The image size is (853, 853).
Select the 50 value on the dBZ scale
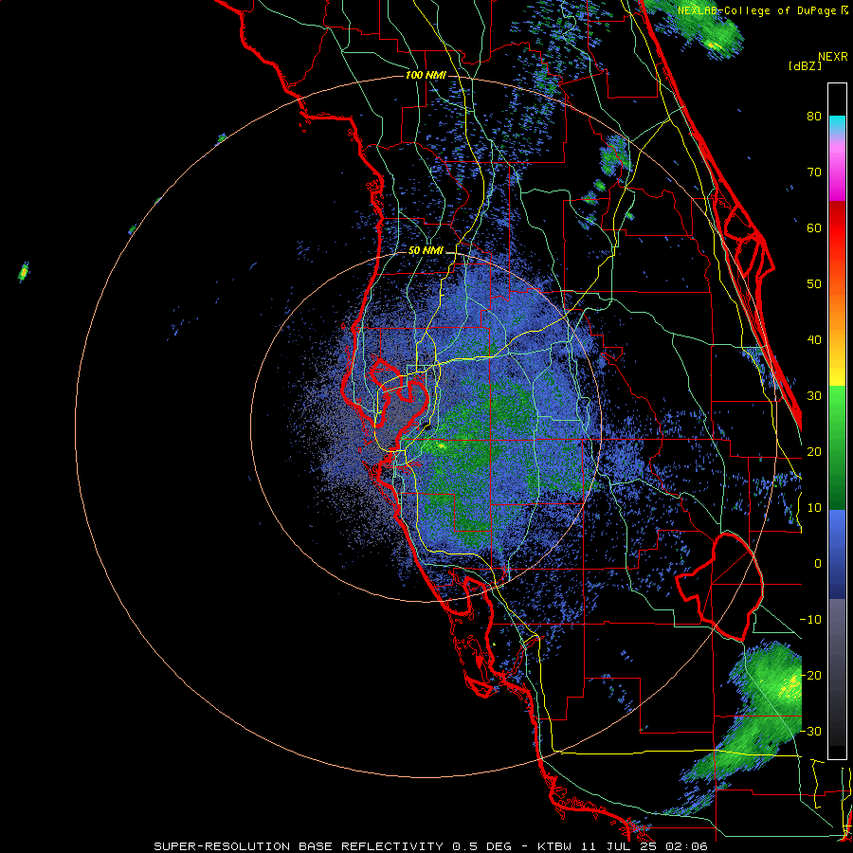click(x=814, y=284)
